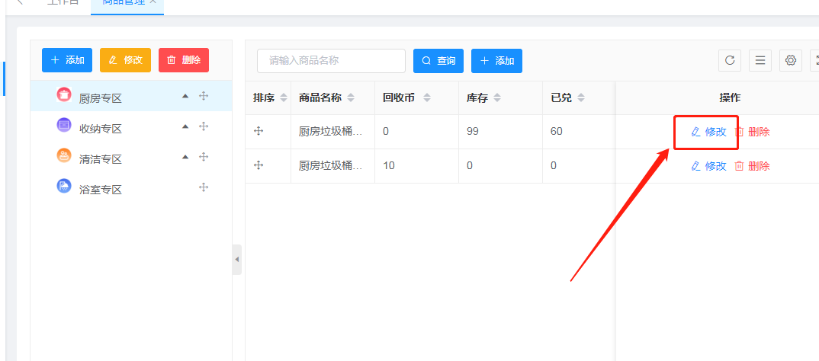The width and height of the screenshot is (819, 361).
Task: Click the 已兑 value 60 cell
Action: point(556,132)
